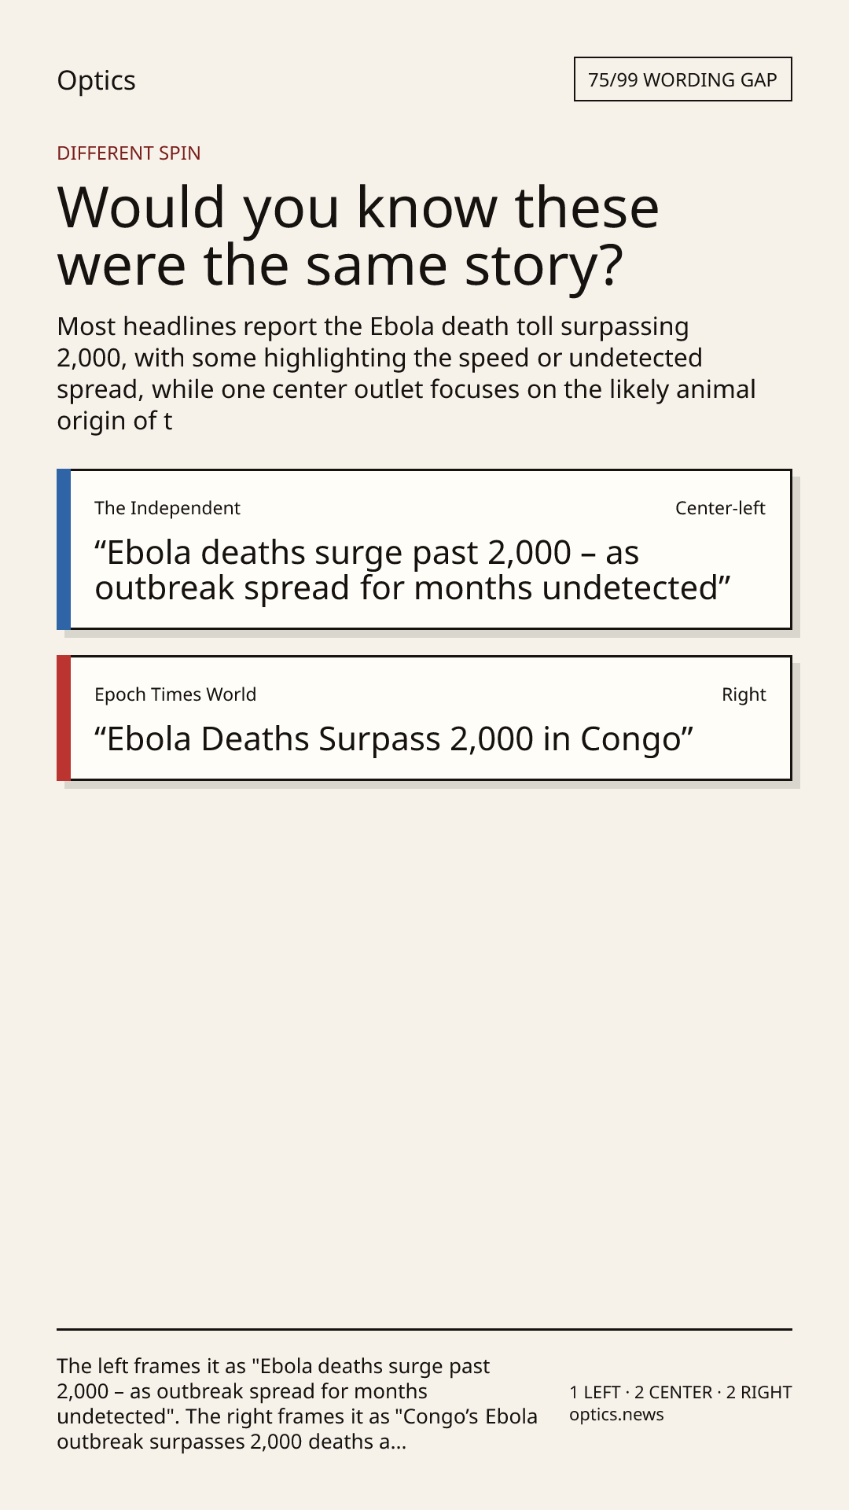Screen dimensions: 849x1510
Task: Open the optics.news link
Action: 616,1414
